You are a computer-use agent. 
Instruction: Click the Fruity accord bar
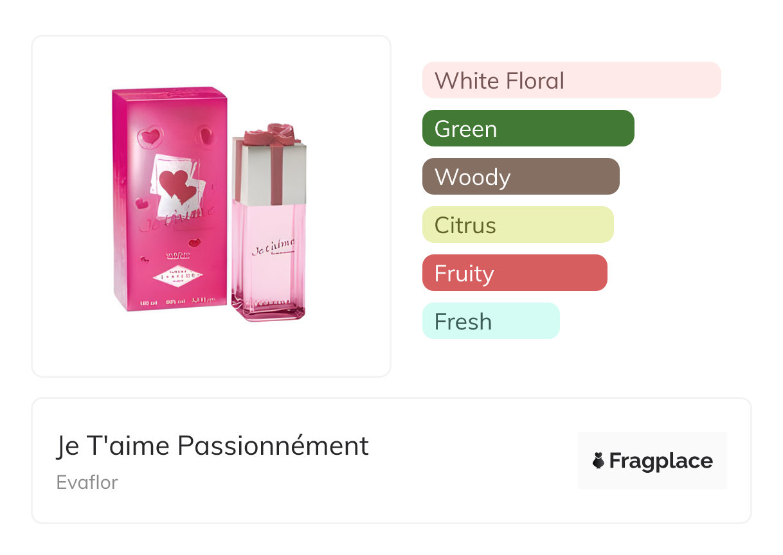(514, 273)
